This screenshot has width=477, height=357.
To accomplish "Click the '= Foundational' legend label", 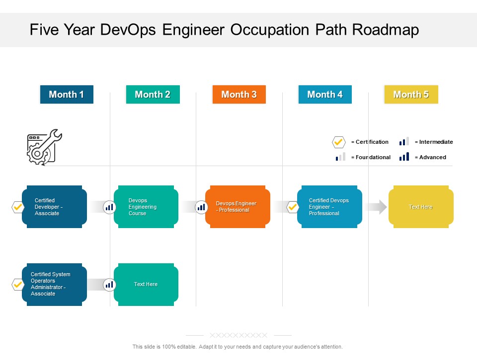I will [371, 157].
